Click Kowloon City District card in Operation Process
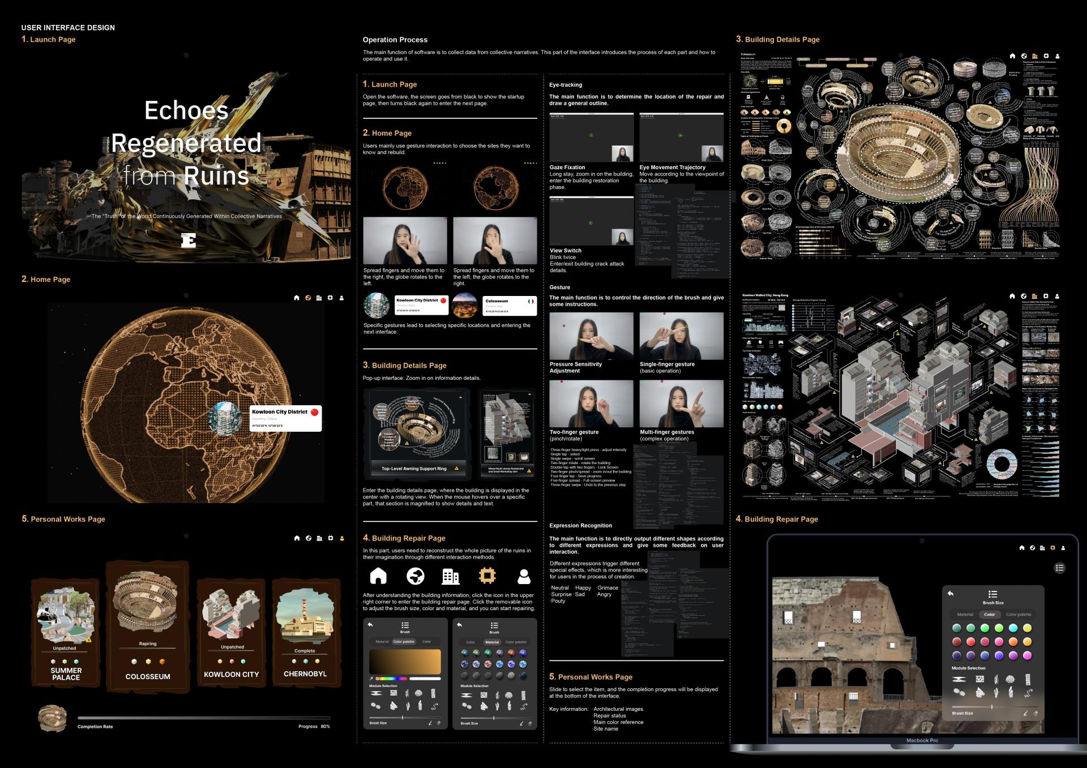This screenshot has width=1087, height=768. coord(422,306)
